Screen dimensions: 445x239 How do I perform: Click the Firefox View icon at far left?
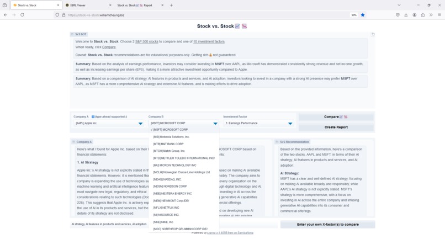pyautogui.click(x=4, y=5)
